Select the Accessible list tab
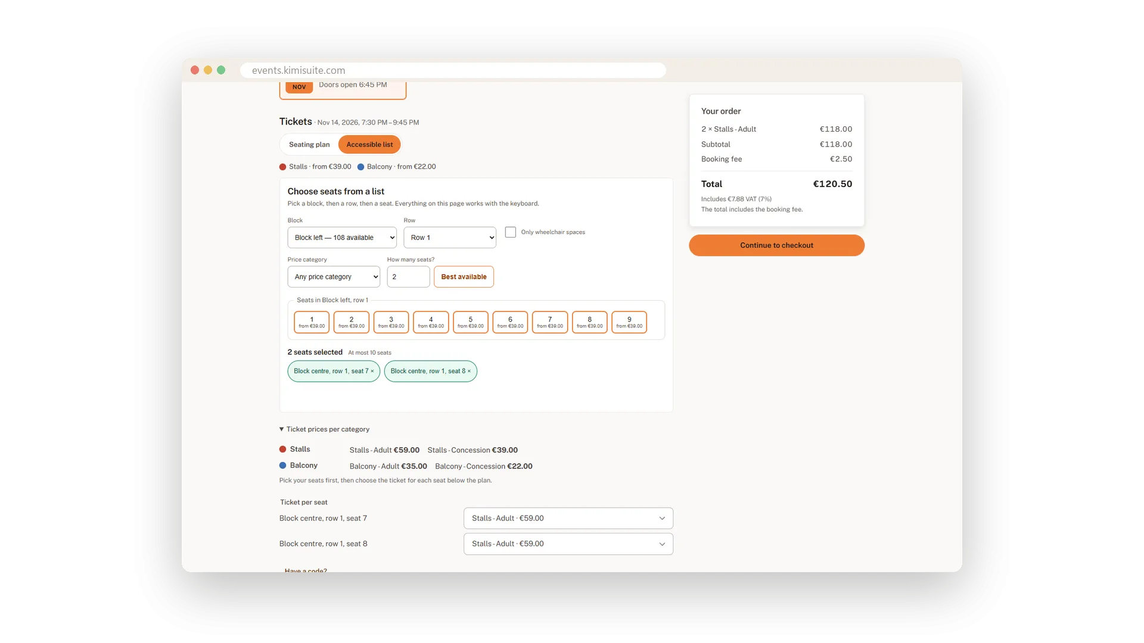 point(369,145)
